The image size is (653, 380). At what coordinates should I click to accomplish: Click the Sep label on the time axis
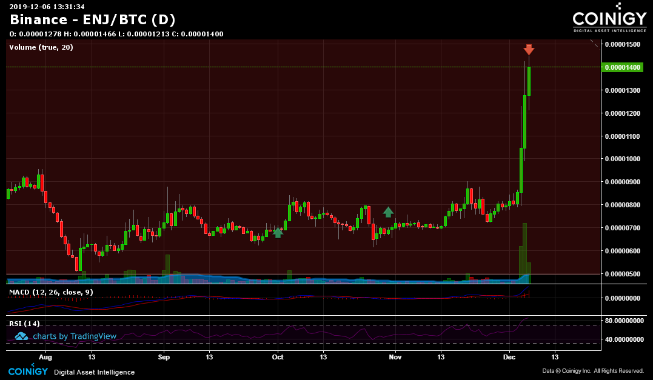click(x=164, y=357)
